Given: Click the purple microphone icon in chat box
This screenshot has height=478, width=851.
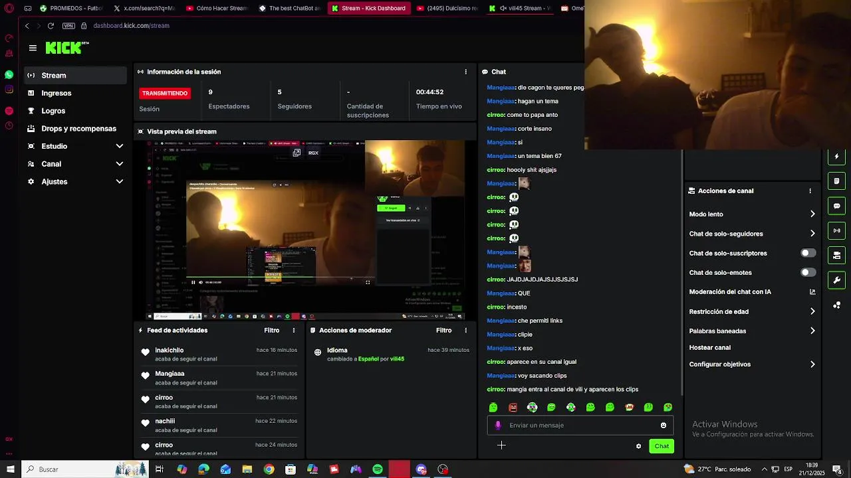Looking at the screenshot, I should tap(498, 426).
